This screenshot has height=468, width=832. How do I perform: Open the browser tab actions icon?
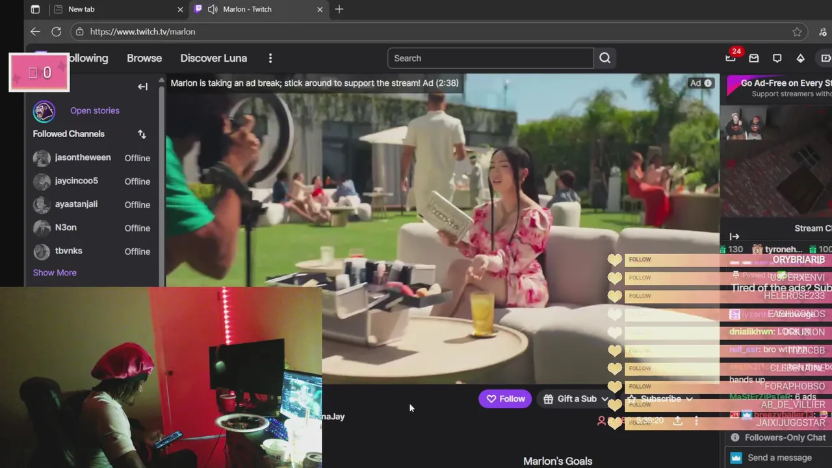[x=35, y=9]
